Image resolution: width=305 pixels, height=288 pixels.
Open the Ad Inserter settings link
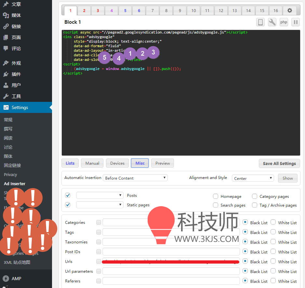point(15,184)
